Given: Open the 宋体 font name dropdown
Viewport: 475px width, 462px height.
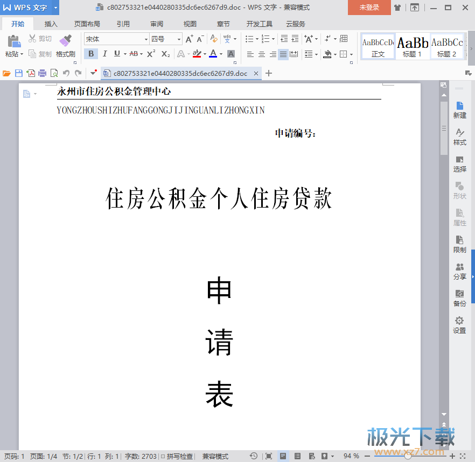Looking at the screenshot, I should click(x=146, y=39).
